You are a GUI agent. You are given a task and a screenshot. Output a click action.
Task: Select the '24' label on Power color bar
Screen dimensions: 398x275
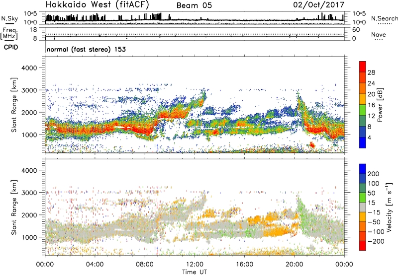(x=371, y=83)
